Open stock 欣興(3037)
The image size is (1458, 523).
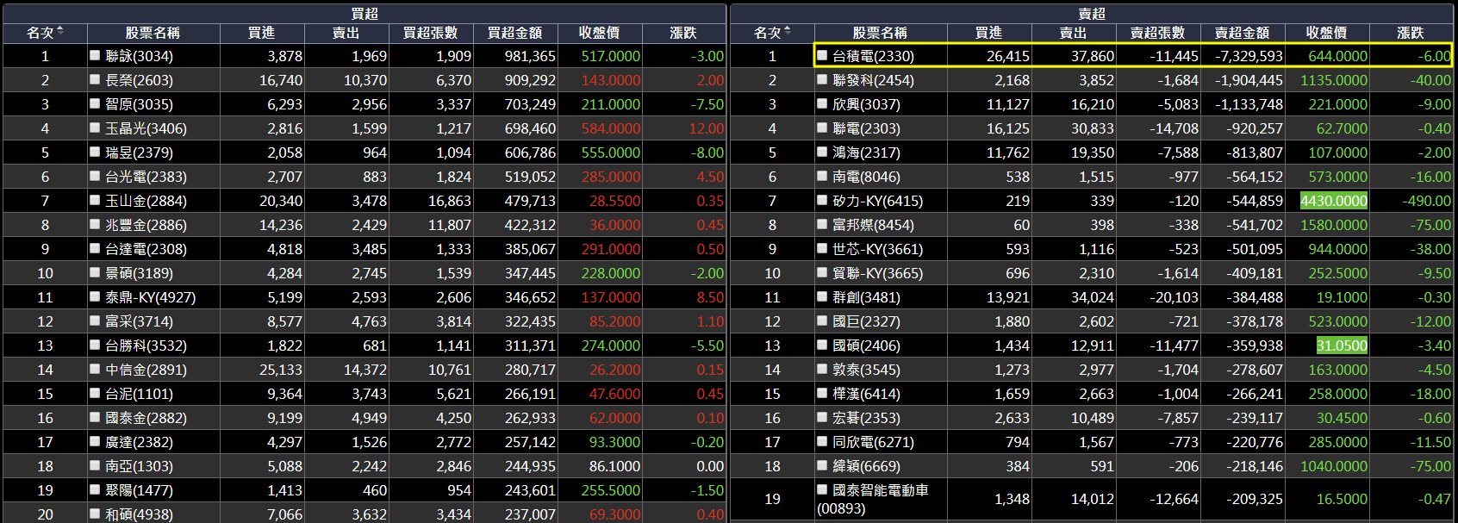pos(866,104)
